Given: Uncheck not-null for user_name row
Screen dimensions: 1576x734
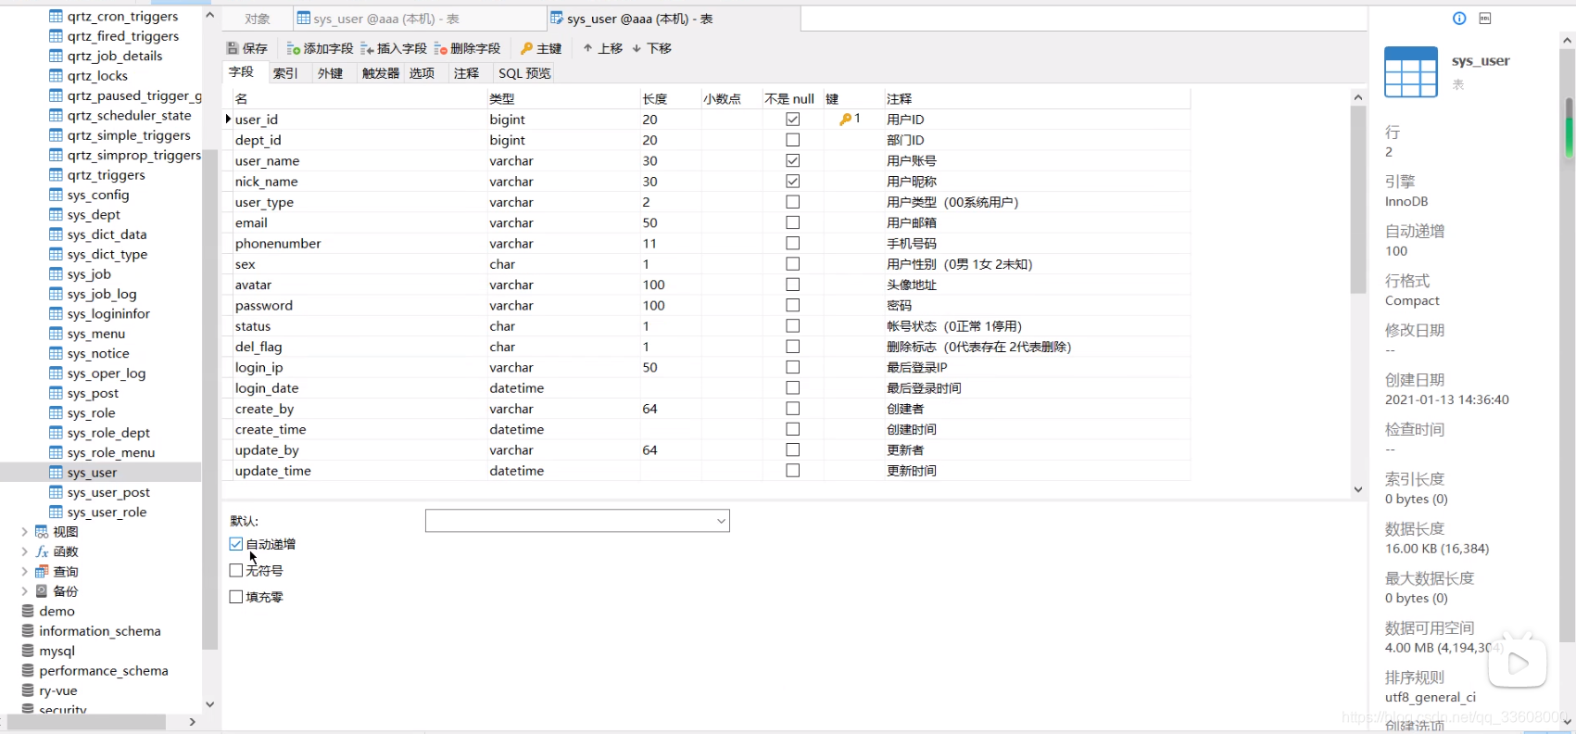Looking at the screenshot, I should pyautogui.click(x=792, y=160).
